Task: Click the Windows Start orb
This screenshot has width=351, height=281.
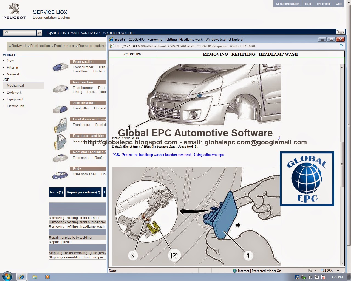Action: coord(6,277)
